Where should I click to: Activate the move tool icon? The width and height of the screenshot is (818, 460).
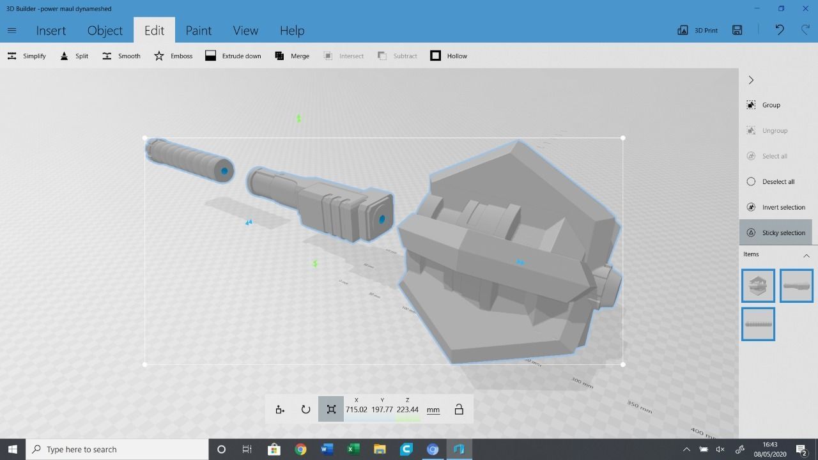coord(280,410)
